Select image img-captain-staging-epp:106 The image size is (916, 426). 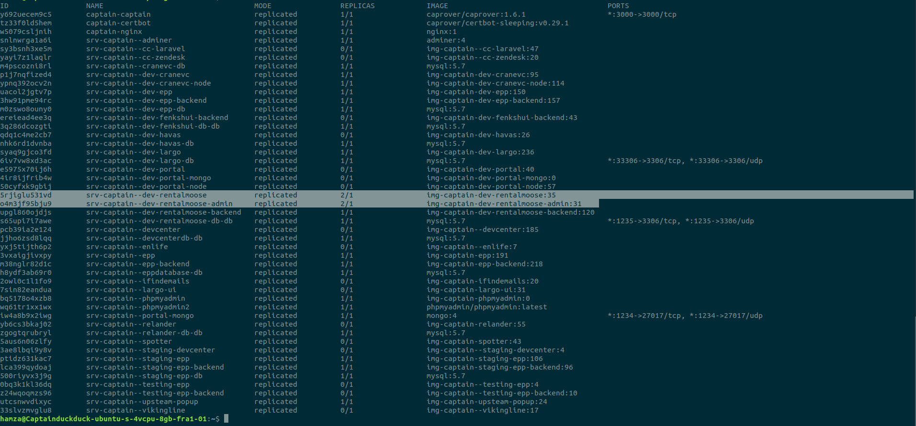coord(485,359)
